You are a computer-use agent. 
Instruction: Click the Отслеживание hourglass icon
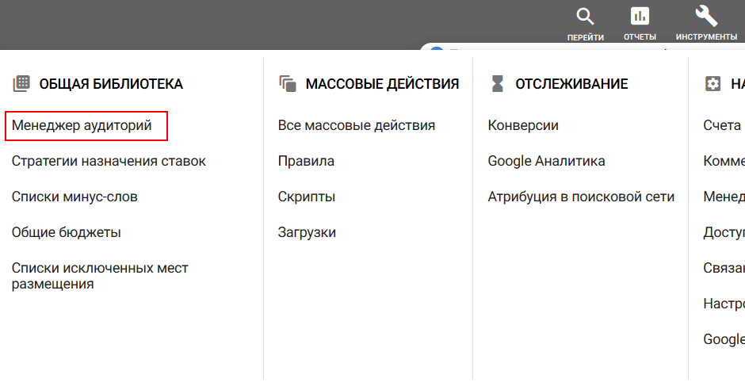pos(497,83)
